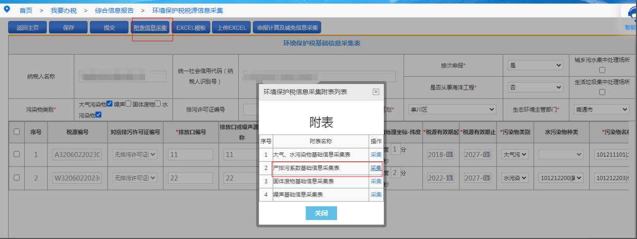Open the 按次申报 dropdown showing 是
Screen dimensions: 637x239
(x=536, y=65)
